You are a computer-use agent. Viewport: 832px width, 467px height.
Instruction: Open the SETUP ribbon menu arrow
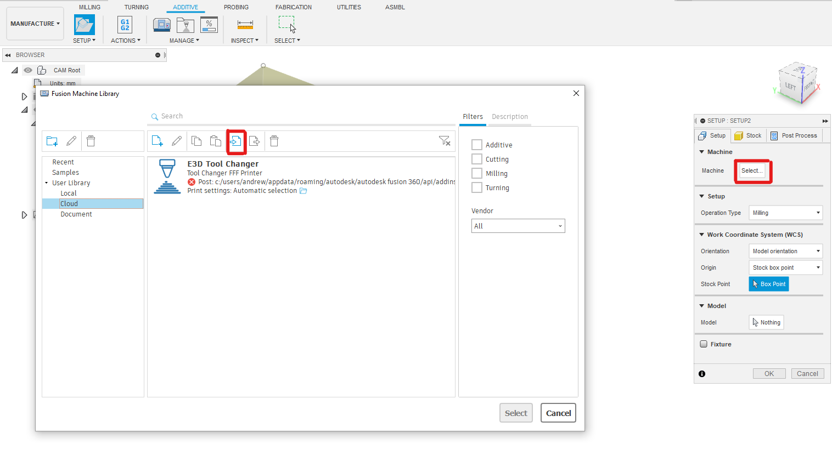click(x=85, y=41)
